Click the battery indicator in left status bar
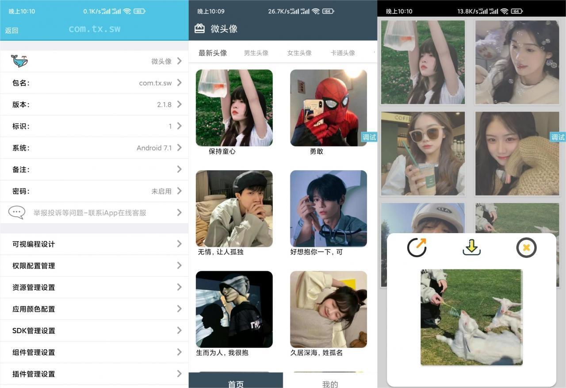Viewport: 566px width, 388px height. coord(140,11)
